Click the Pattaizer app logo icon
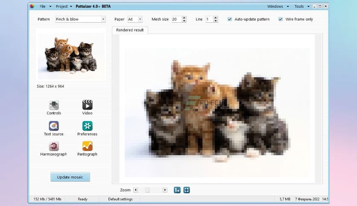 coord(32,6)
